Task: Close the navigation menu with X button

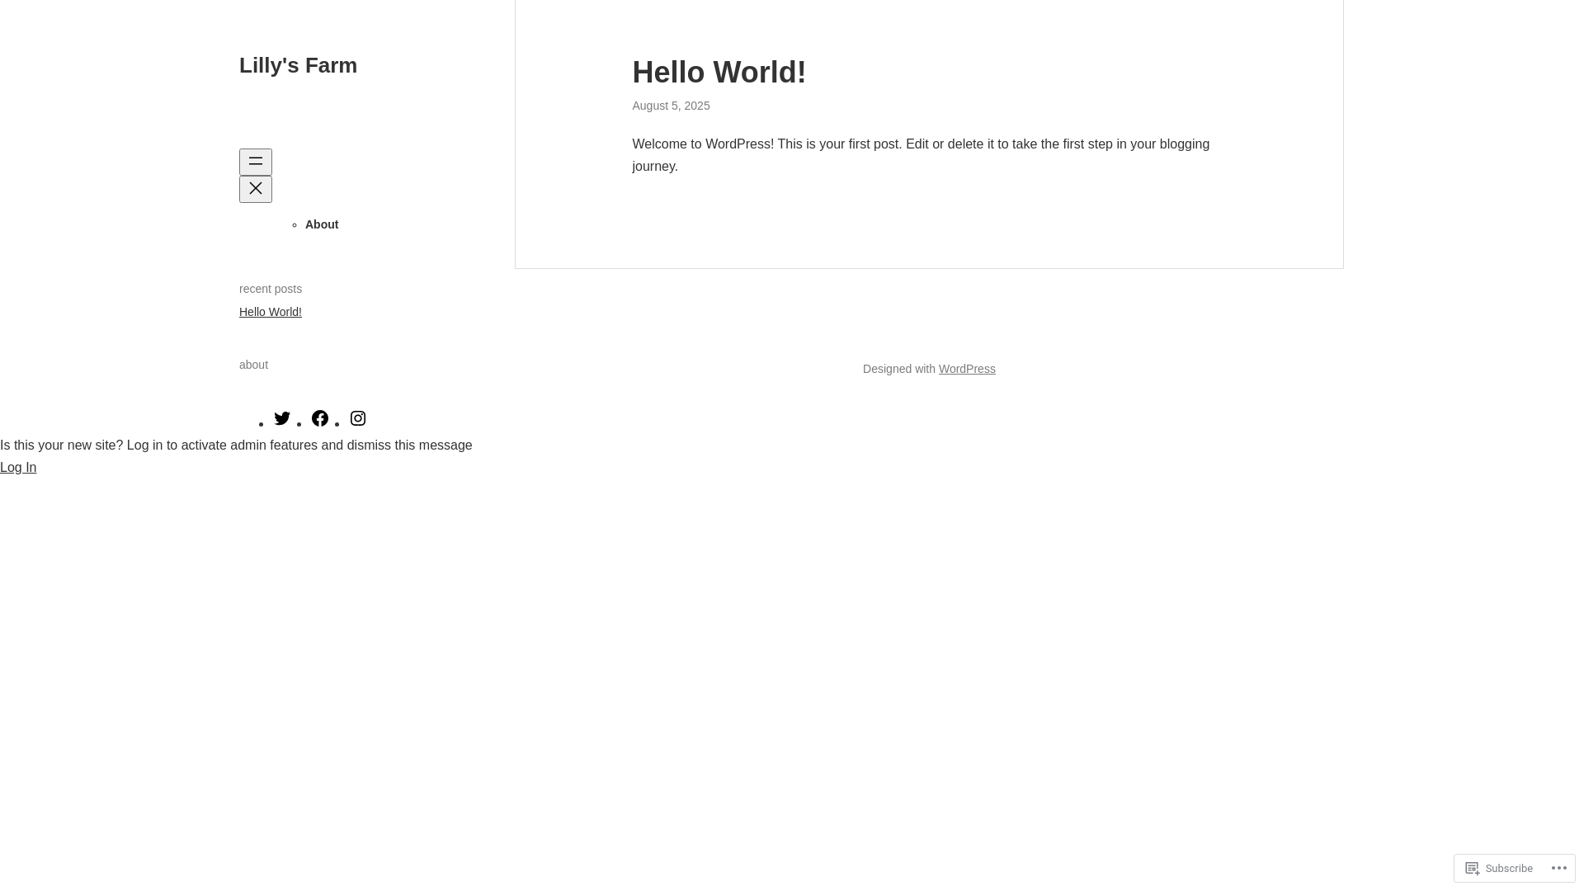Action: tap(256, 189)
